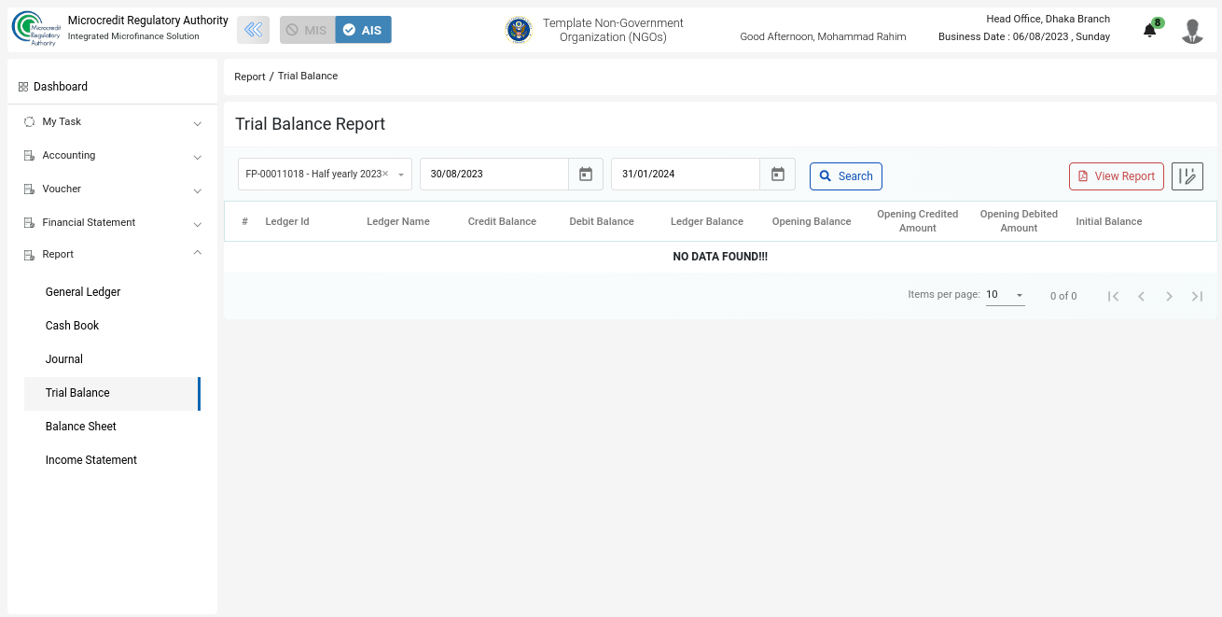Open notifications bell icon

click(1149, 31)
